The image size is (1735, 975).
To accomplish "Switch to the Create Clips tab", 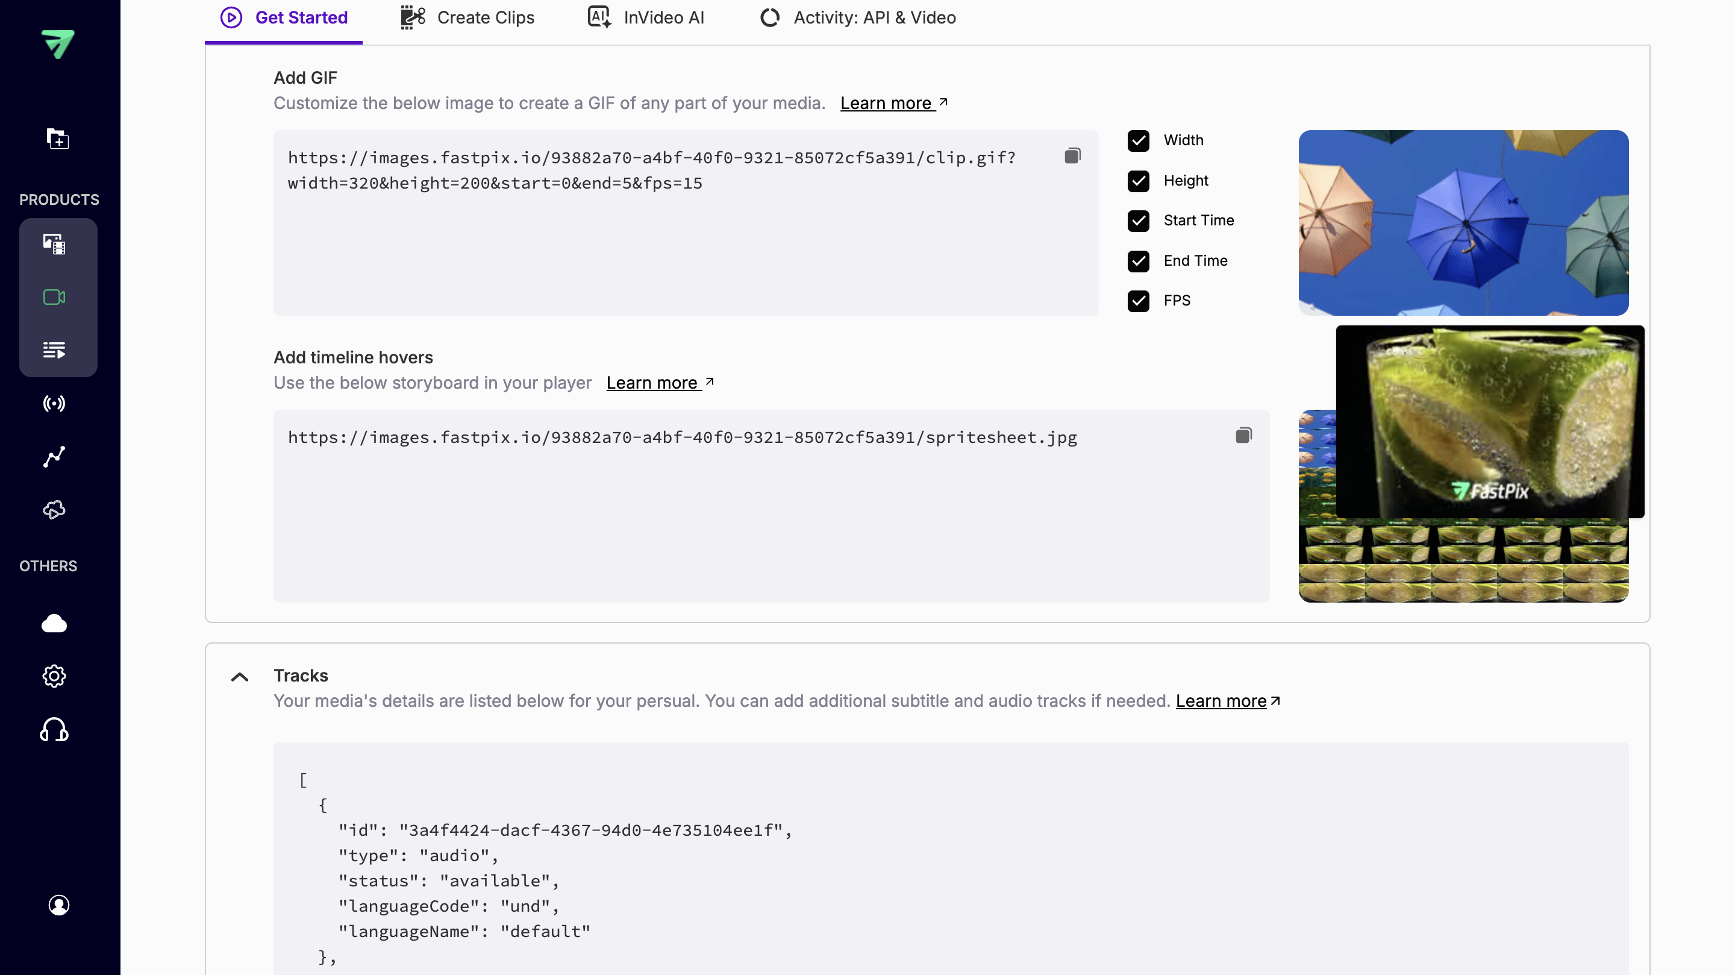I will point(466,17).
